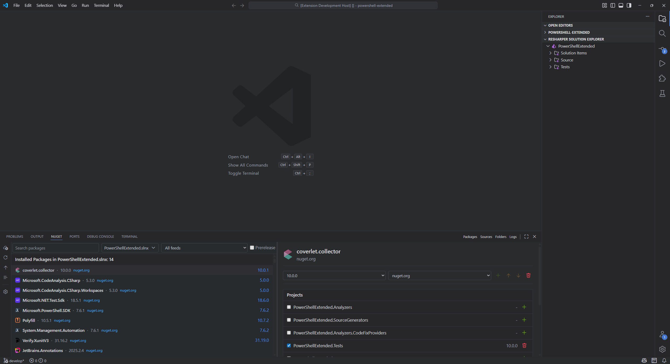Check the PowerShellExtended.Analyzers project box
670x364 pixels.
[x=289, y=307]
